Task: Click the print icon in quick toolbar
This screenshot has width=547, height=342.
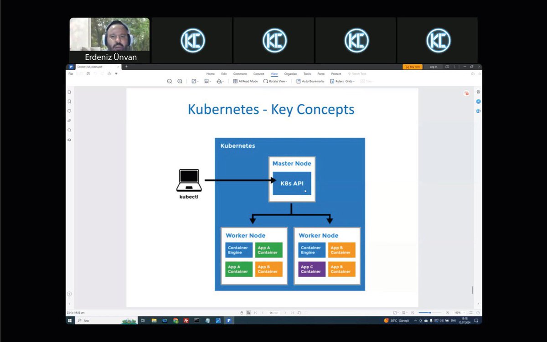Action: (x=88, y=73)
